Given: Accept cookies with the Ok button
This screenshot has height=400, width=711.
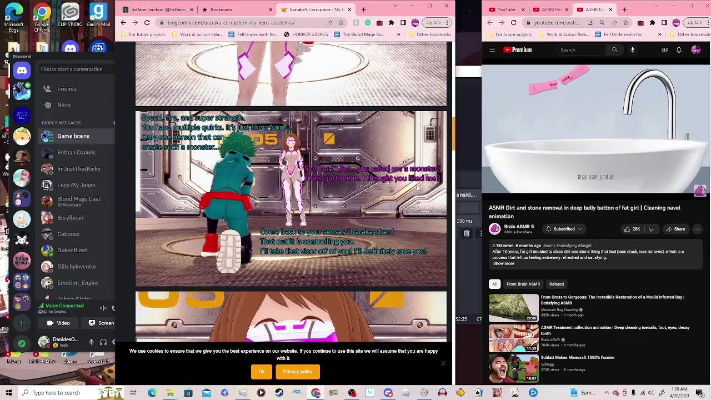Looking at the screenshot, I should point(261,372).
